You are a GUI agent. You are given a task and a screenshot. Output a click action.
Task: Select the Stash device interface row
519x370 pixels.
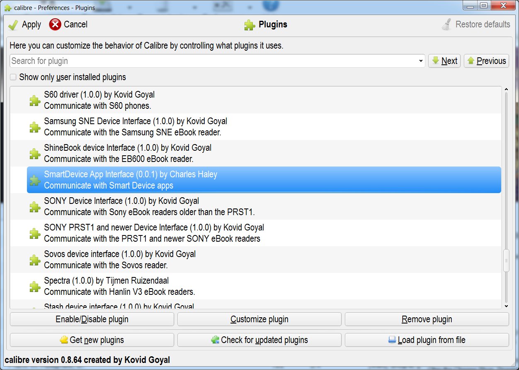(x=264, y=305)
